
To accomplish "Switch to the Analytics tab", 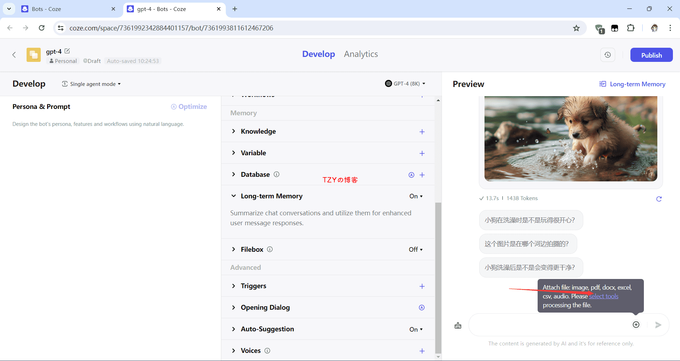I will [361, 54].
